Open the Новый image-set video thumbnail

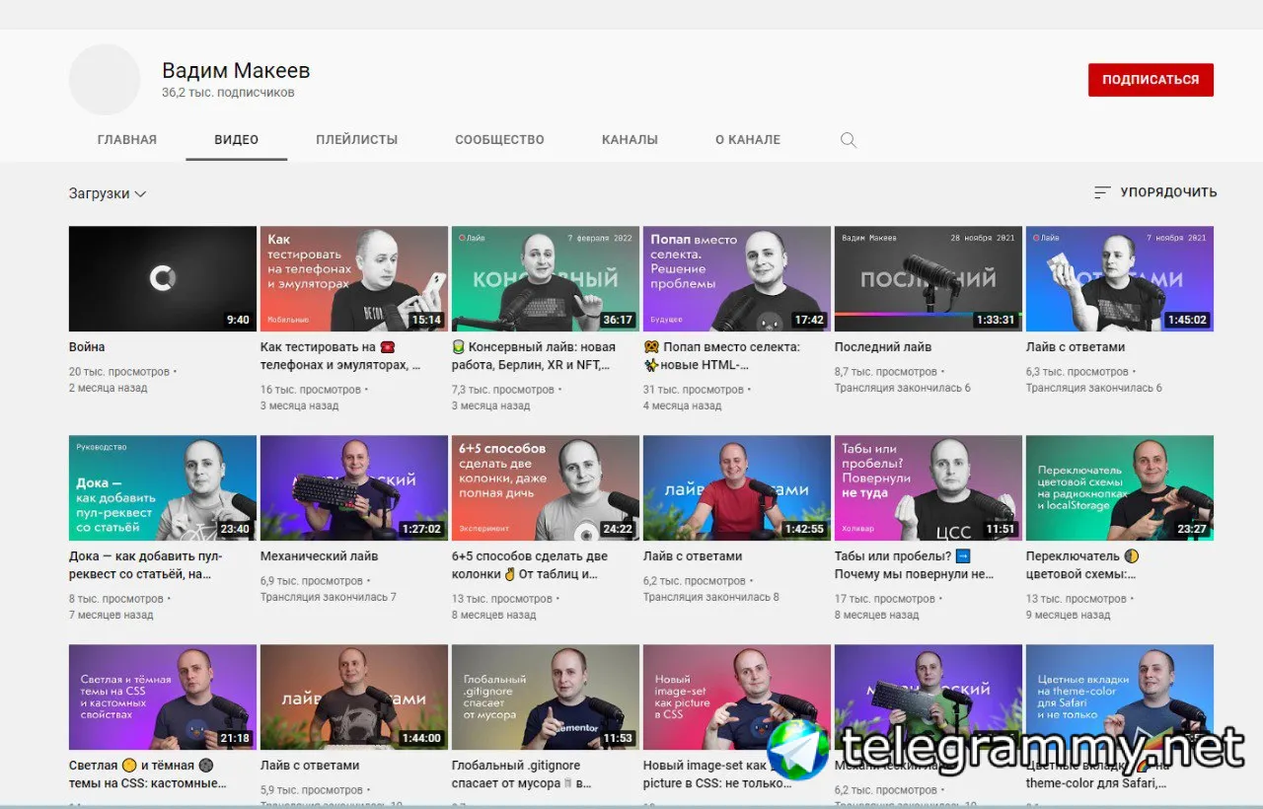[x=737, y=698]
